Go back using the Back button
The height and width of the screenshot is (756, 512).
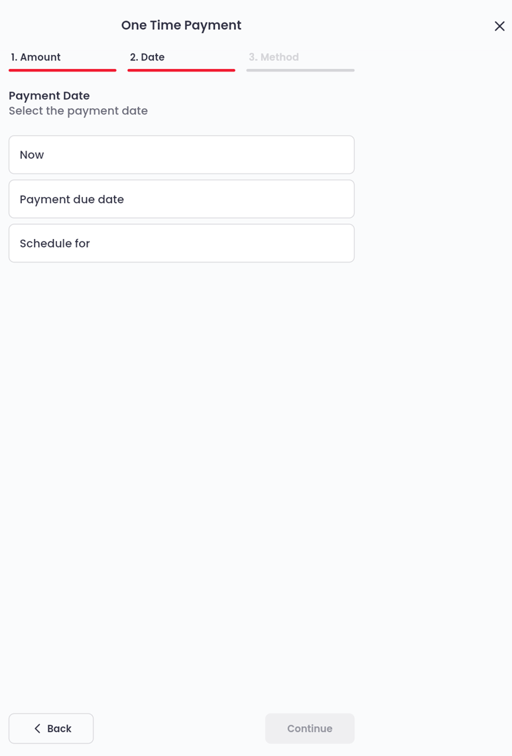tap(51, 729)
